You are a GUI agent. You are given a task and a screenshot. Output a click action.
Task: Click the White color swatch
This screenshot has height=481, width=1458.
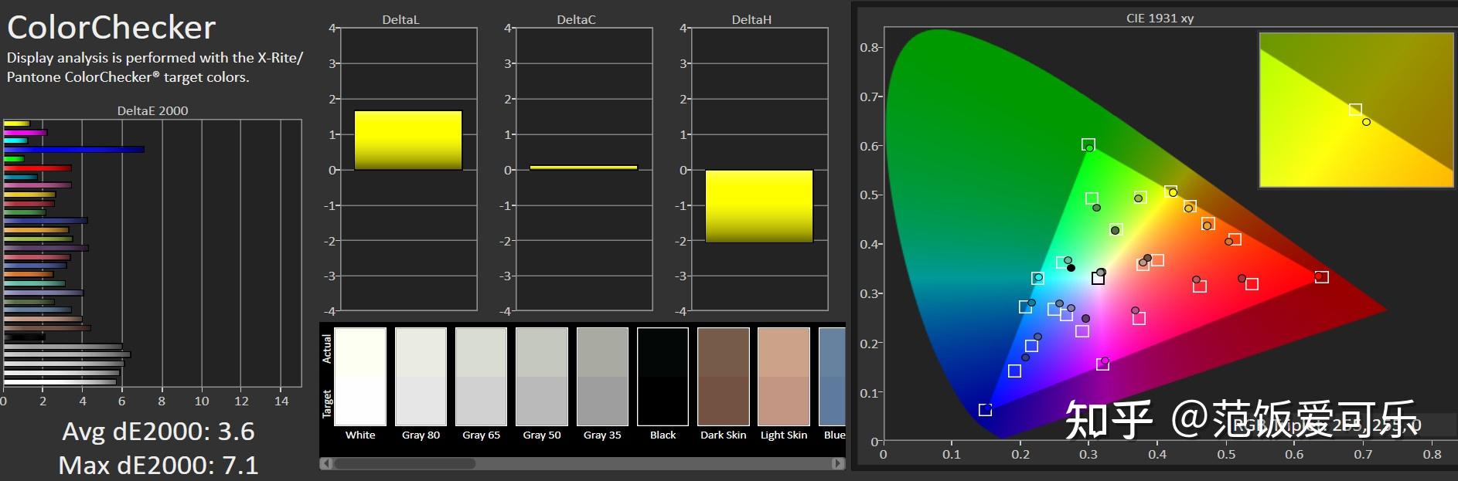point(359,377)
